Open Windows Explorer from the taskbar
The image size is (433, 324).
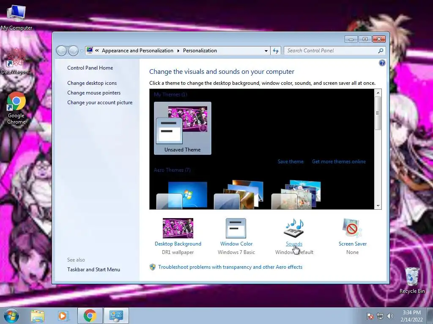[x=38, y=316]
